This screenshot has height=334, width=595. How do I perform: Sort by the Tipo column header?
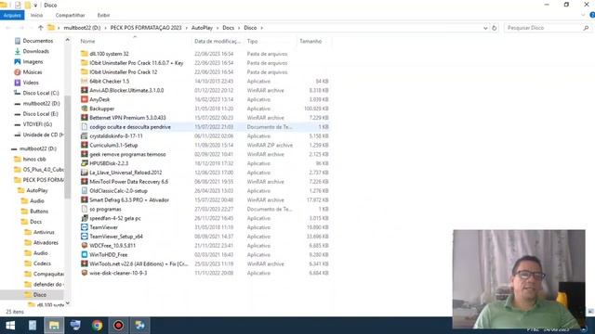coord(252,41)
